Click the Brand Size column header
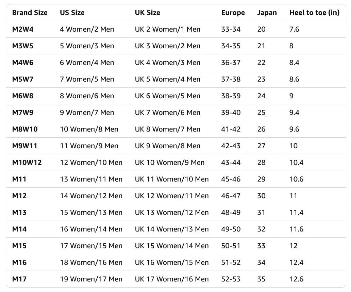This screenshot has width=351, height=292. coord(30,13)
